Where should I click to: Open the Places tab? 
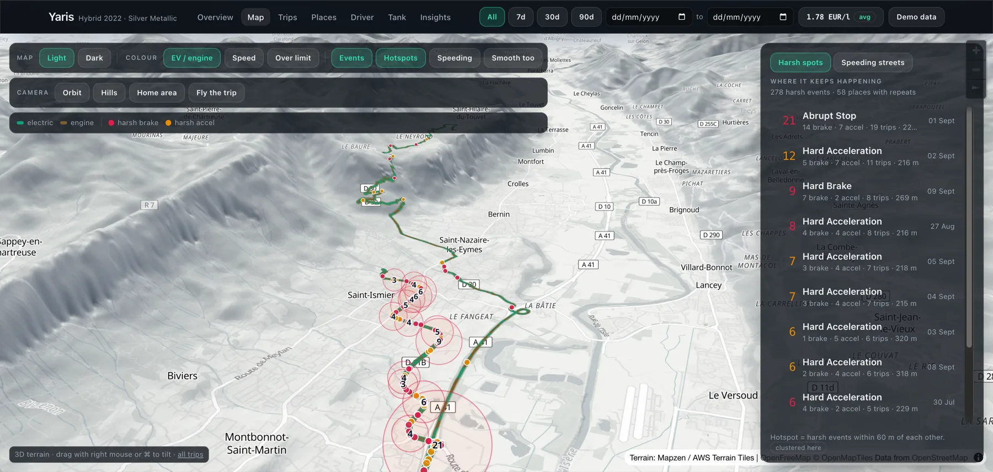(x=324, y=17)
